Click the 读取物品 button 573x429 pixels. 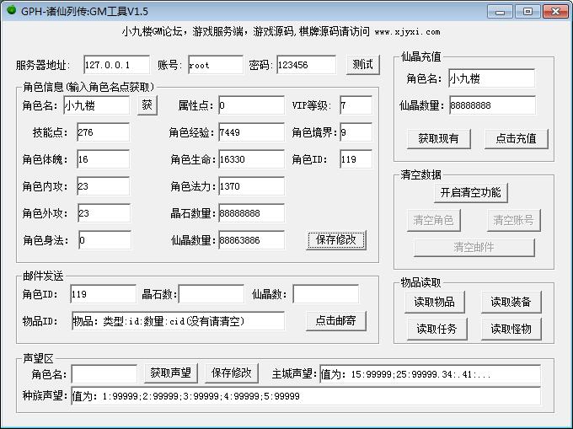click(434, 302)
